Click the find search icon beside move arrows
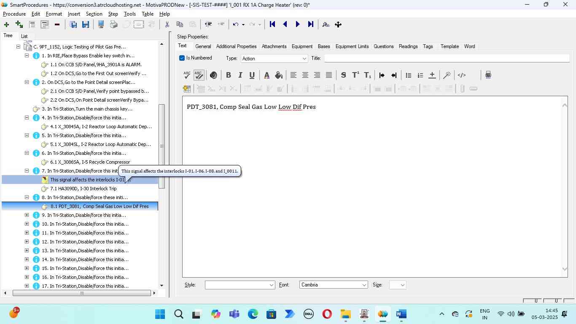The image size is (576, 324). [x=326, y=24]
